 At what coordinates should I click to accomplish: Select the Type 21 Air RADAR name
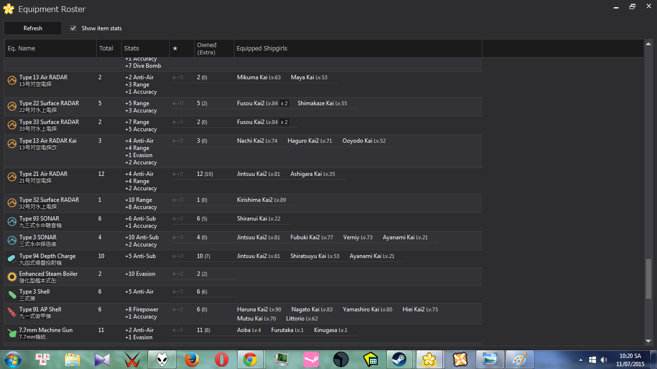click(43, 174)
